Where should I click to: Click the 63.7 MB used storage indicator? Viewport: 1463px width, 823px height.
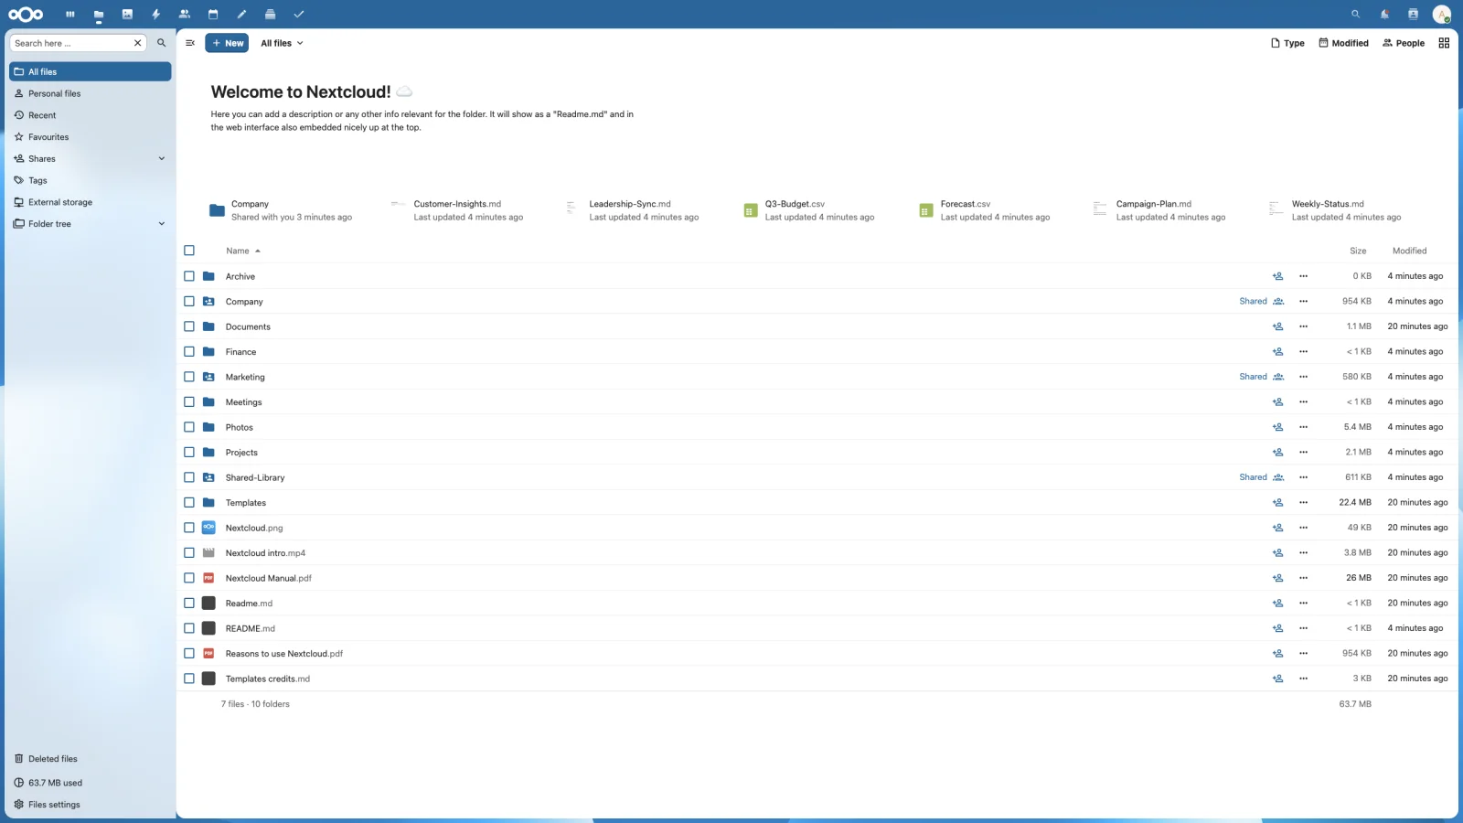tap(91, 783)
